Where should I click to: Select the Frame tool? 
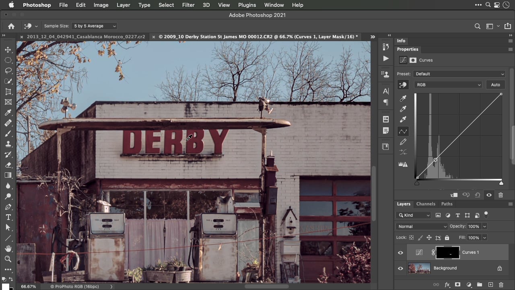8,102
